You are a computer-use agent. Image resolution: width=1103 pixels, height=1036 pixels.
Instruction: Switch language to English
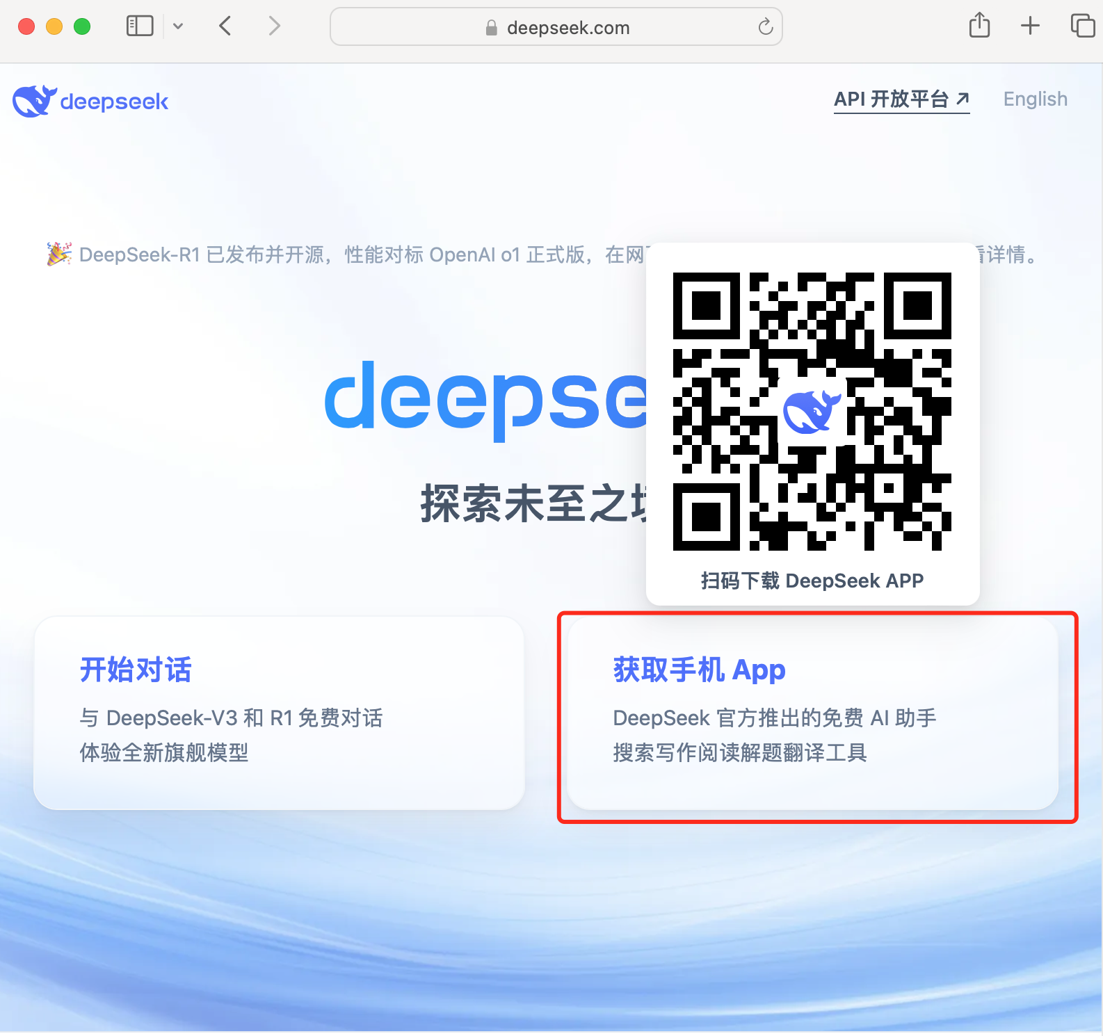coord(1035,99)
